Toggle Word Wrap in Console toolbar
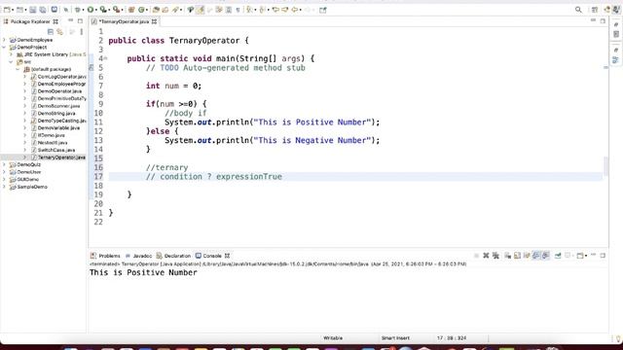623x350 pixels. pos(527,256)
